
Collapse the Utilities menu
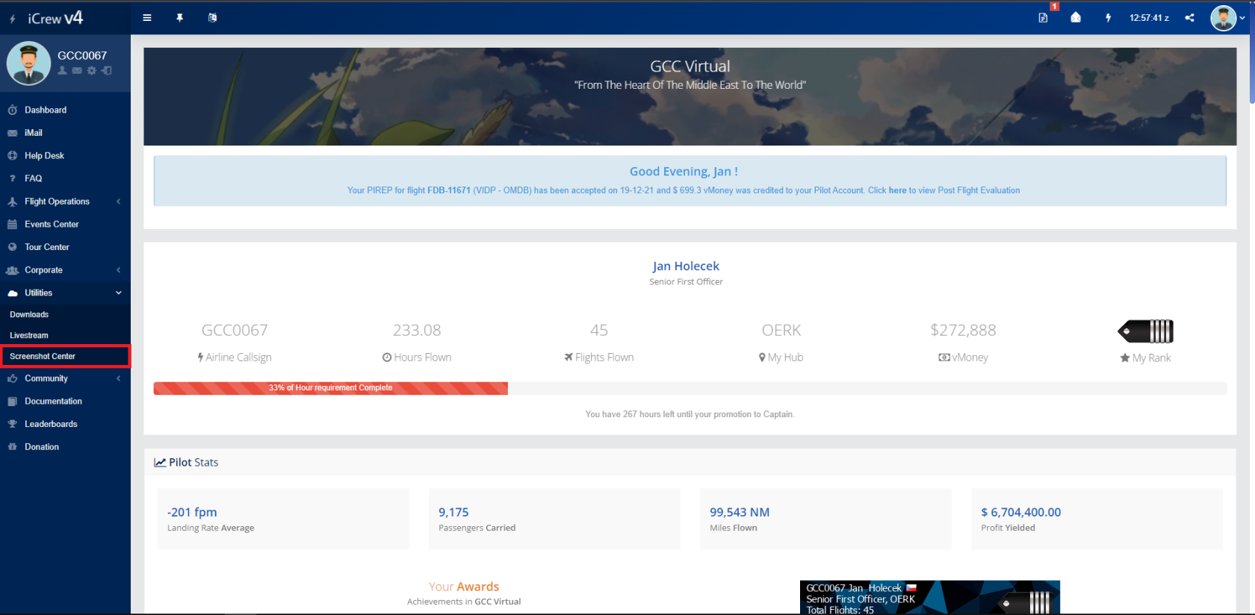coord(65,293)
